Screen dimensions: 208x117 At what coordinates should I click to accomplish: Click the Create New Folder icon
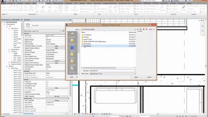[147, 29]
